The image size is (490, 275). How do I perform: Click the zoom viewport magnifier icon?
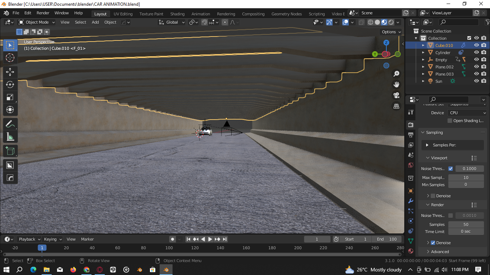(x=396, y=74)
